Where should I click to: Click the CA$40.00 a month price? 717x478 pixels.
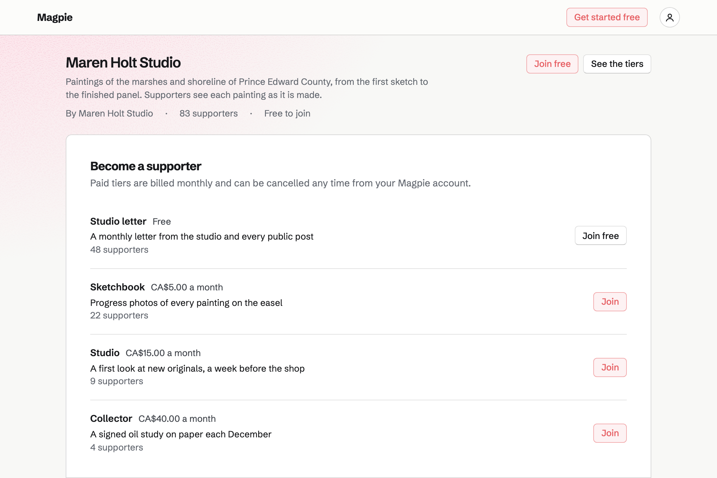177,419
